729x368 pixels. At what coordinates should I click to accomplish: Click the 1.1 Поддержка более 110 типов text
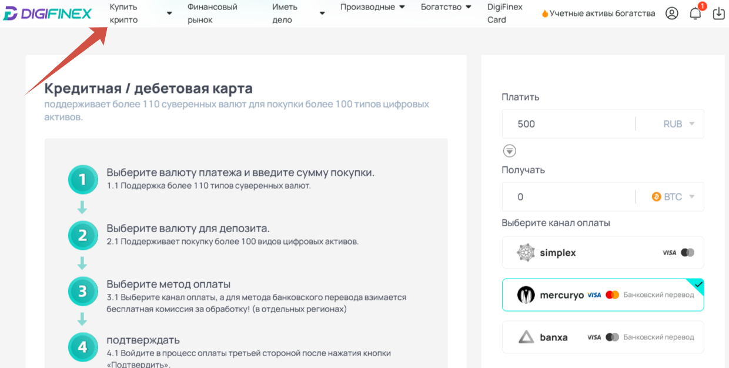[209, 186]
